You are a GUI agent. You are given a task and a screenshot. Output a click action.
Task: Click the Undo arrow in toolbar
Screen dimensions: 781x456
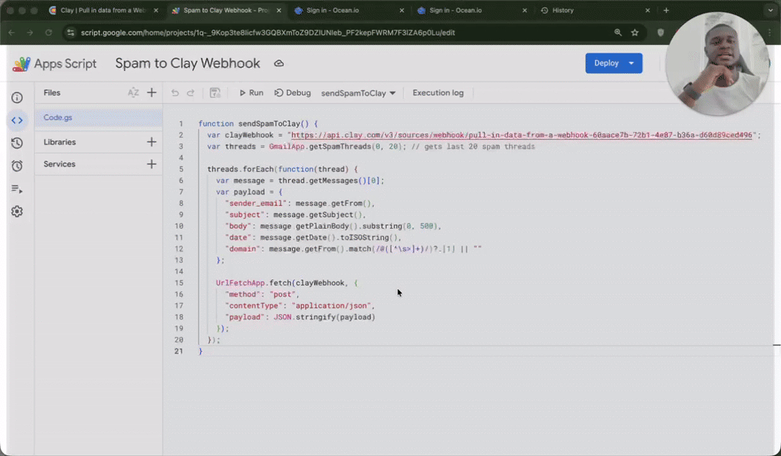(175, 93)
